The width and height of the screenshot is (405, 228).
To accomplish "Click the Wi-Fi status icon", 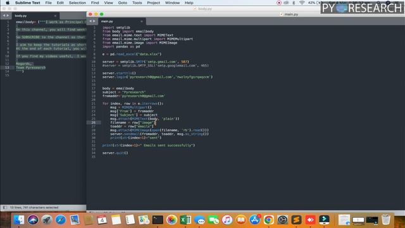I will [302, 3].
